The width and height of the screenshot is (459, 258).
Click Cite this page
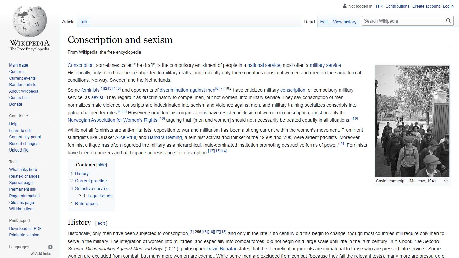(x=22, y=203)
